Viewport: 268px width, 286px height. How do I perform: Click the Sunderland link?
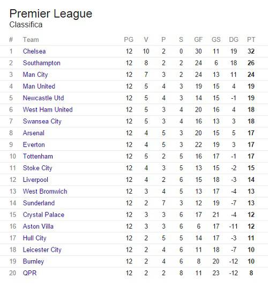point(39,203)
